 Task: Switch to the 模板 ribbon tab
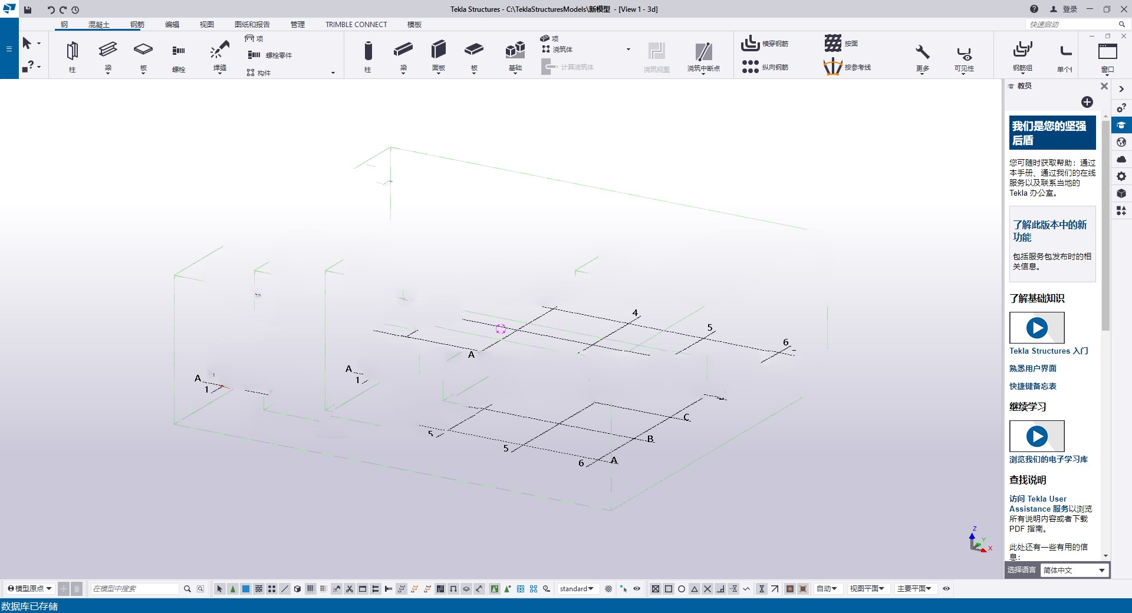[x=414, y=25]
